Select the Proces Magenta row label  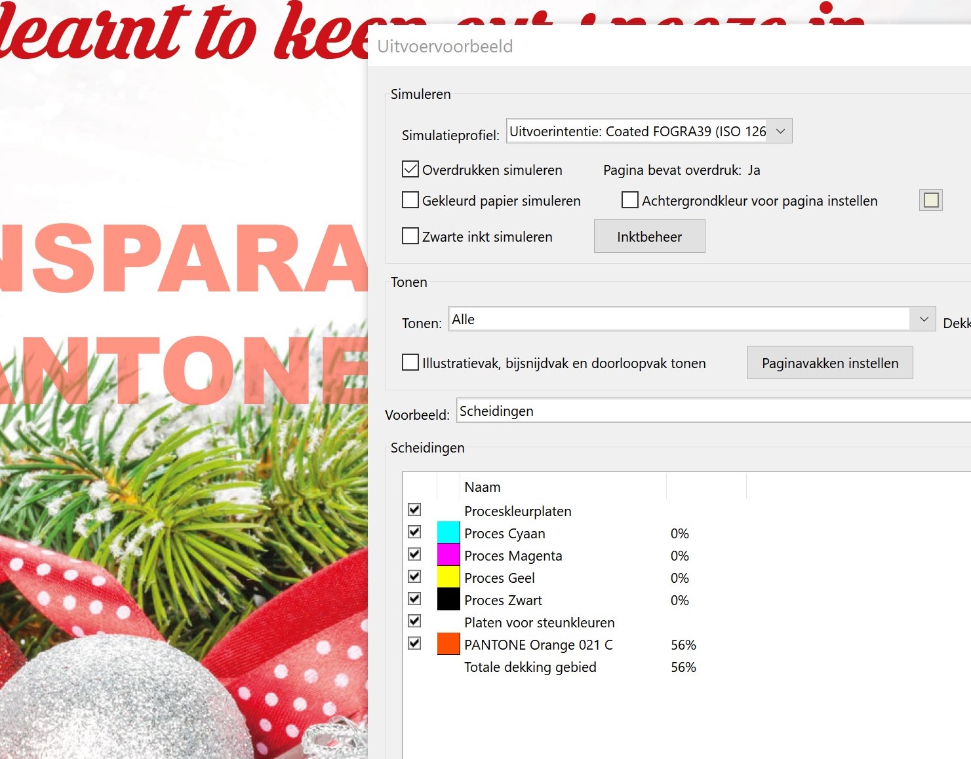513,556
